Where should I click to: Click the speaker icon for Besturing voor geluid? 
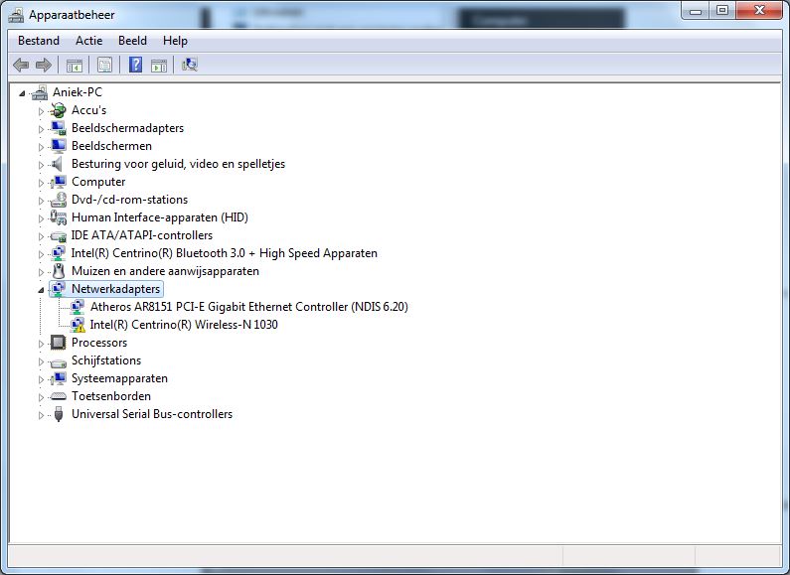coord(58,164)
